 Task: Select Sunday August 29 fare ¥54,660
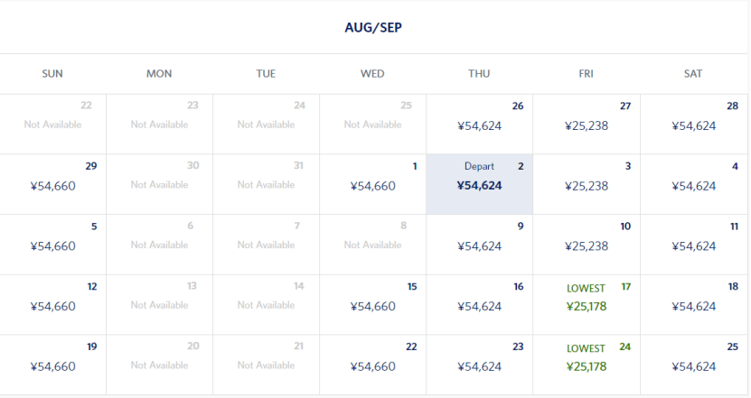(x=52, y=185)
